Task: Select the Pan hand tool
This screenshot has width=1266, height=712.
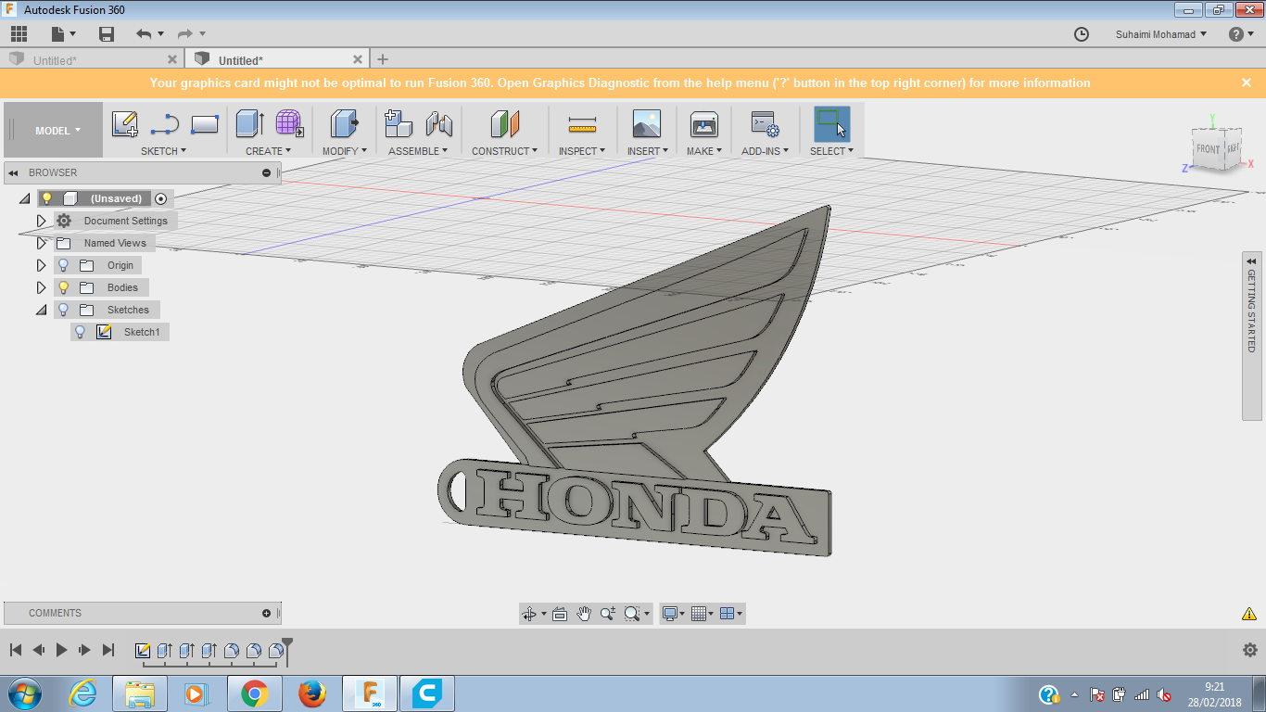Action: pyautogui.click(x=584, y=614)
